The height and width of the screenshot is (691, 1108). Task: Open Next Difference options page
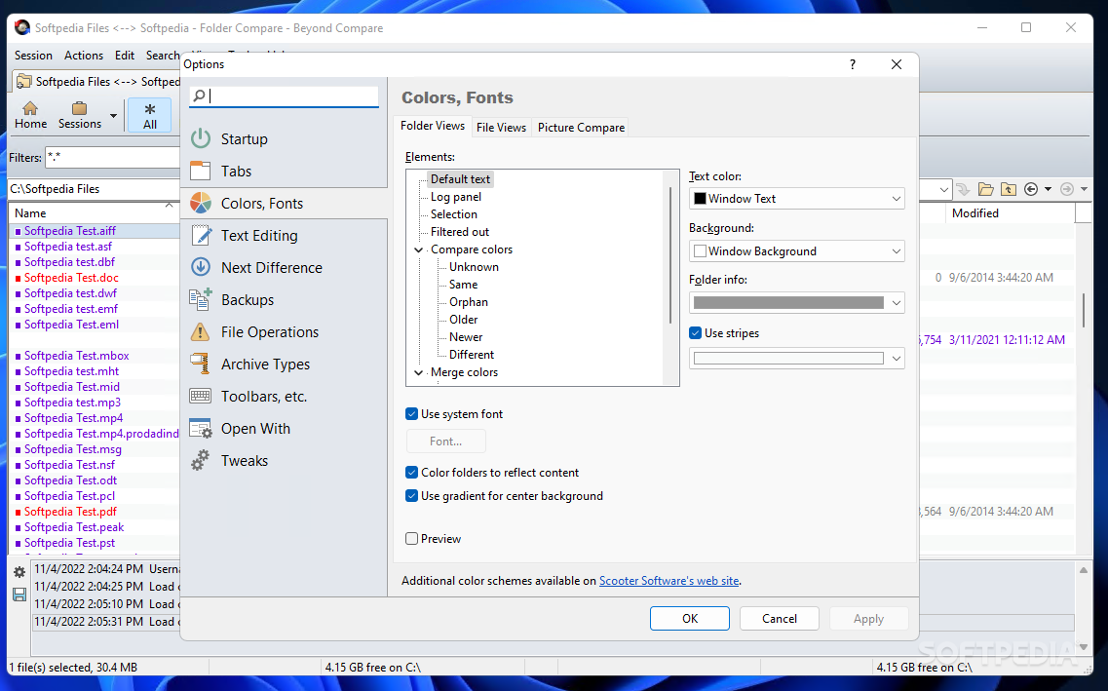click(x=271, y=268)
